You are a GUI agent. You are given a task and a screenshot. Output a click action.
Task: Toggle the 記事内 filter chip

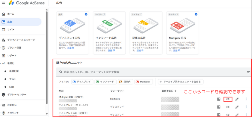pos(126,82)
